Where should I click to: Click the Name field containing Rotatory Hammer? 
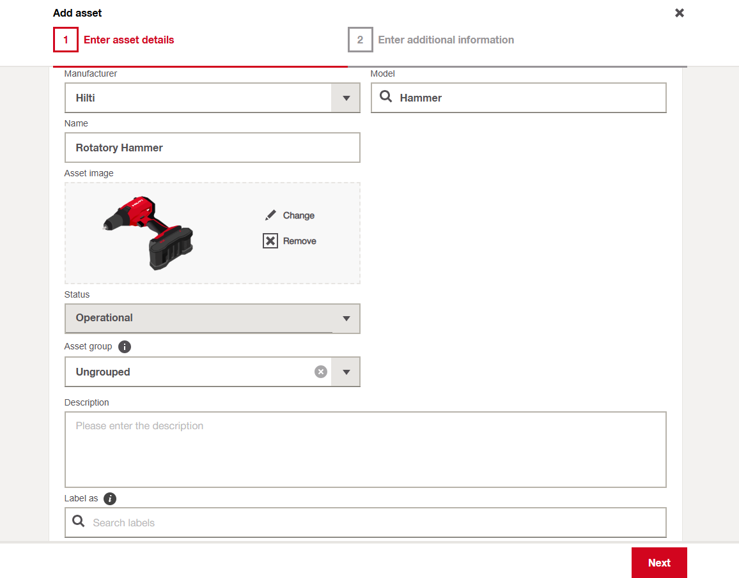(x=212, y=148)
